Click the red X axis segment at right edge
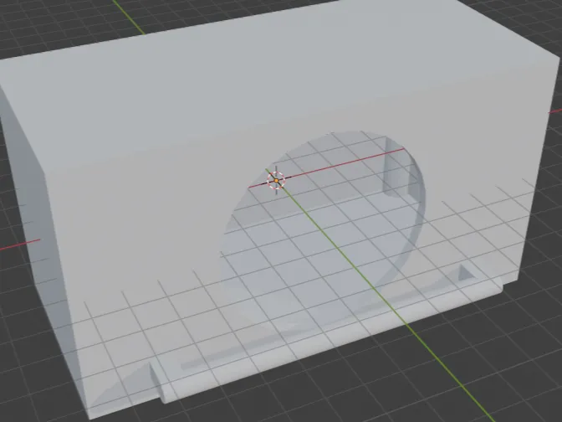Screen dimensions: 562x422 point(555,111)
